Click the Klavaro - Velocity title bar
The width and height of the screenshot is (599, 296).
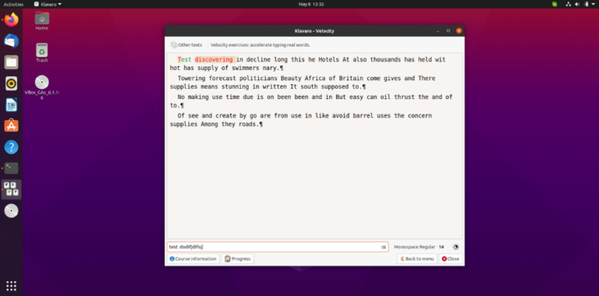(x=314, y=31)
